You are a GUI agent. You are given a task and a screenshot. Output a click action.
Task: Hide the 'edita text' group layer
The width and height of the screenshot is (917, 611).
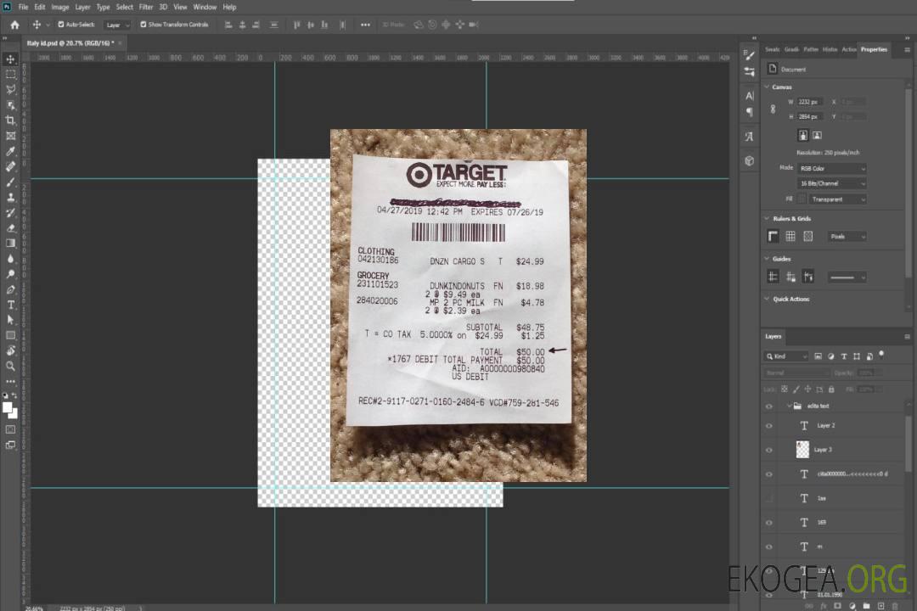[x=769, y=406]
